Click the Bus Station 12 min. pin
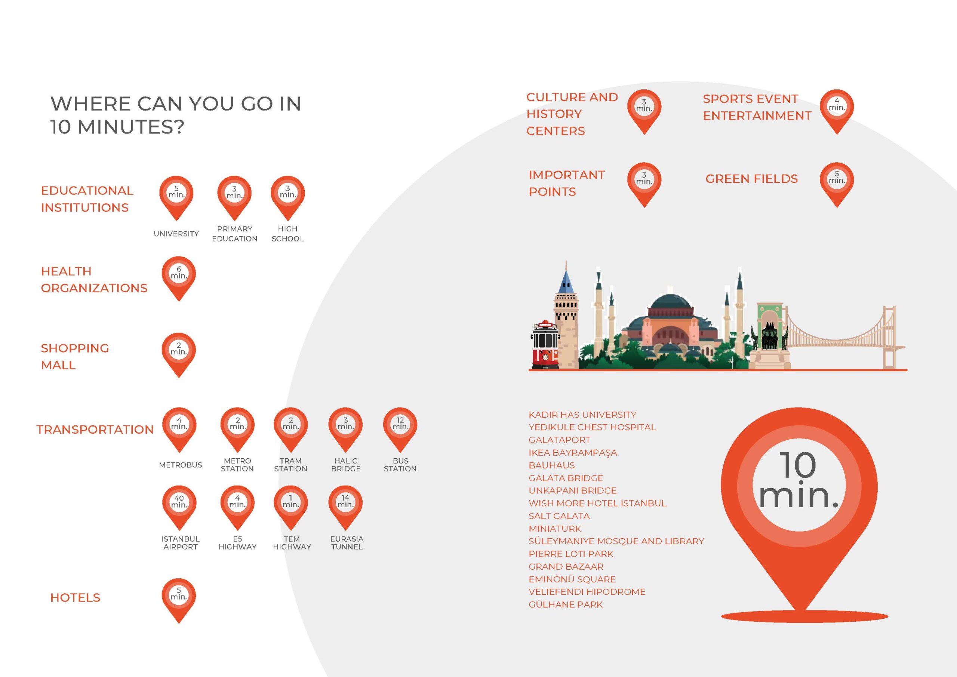 [x=400, y=430]
